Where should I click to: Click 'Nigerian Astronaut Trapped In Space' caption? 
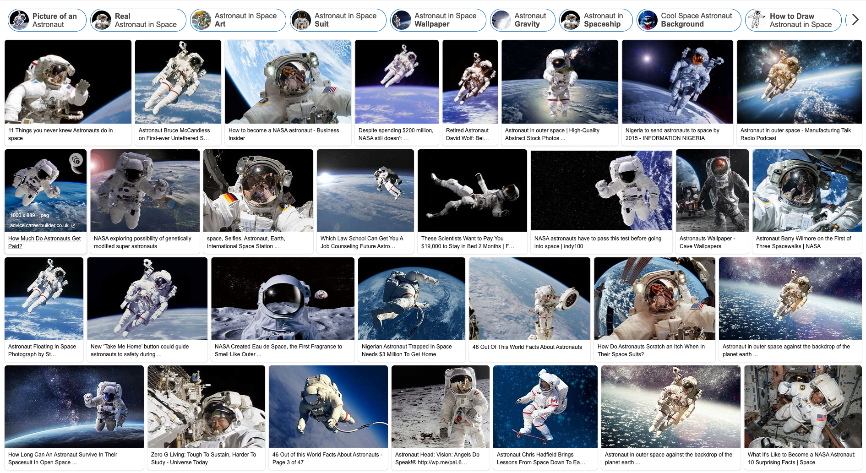coord(407,350)
